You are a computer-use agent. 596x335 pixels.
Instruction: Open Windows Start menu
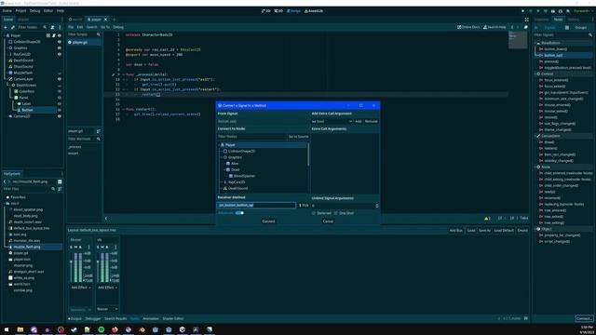point(7,329)
